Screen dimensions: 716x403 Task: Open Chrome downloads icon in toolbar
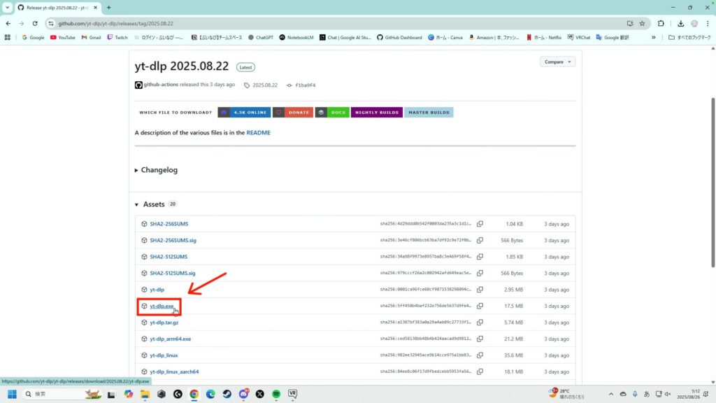click(680, 23)
